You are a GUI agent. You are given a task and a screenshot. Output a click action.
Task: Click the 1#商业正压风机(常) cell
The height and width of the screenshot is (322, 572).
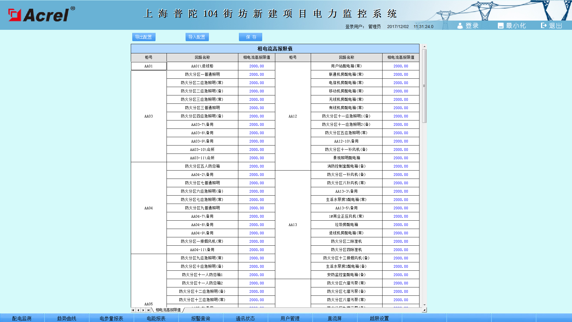click(346, 216)
